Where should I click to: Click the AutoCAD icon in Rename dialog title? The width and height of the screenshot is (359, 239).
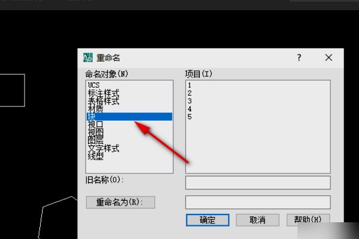click(x=88, y=57)
